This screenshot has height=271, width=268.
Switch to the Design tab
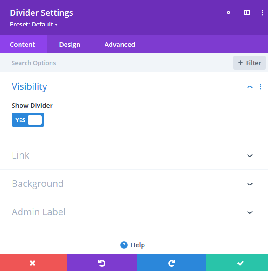(x=70, y=45)
